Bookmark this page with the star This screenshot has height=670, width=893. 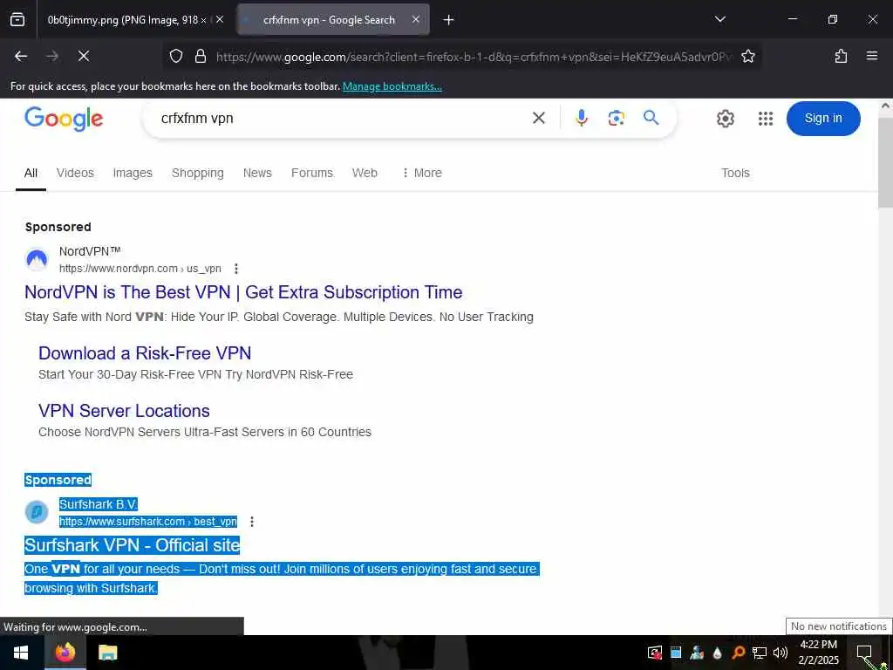pos(747,56)
